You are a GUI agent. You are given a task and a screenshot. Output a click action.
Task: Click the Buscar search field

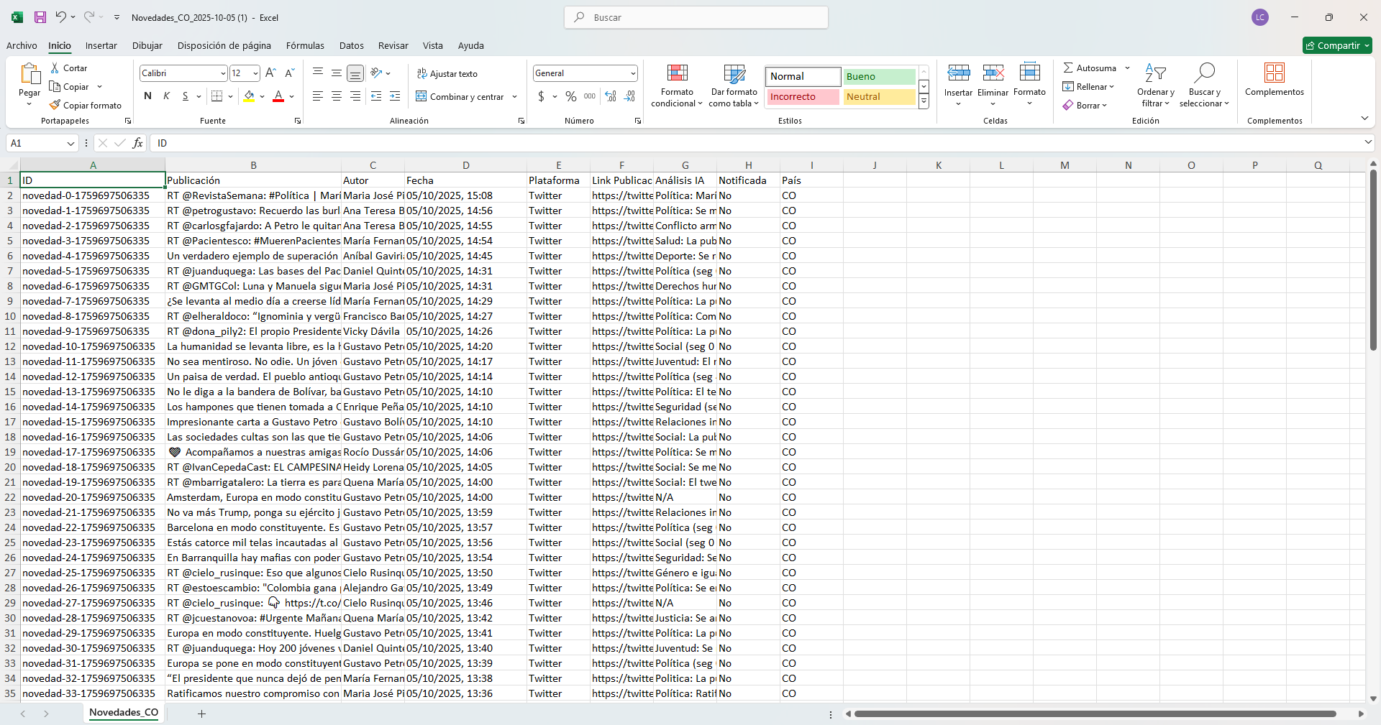[696, 17]
